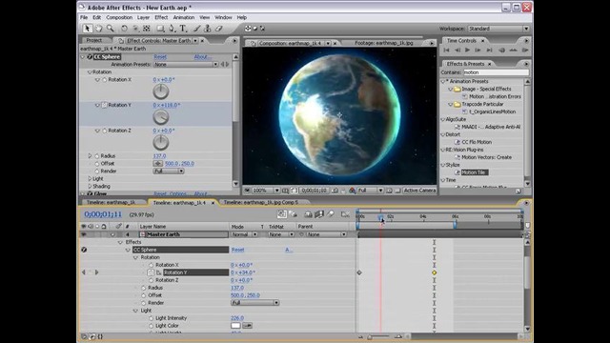This screenshot has width=610, height=343.
Task: Click About link for CC Sphere in Effect Controls
Action: [x=202, y=57]
